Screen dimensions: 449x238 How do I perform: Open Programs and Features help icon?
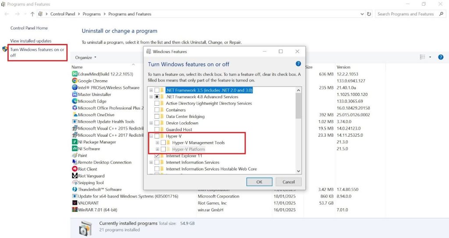441,57
